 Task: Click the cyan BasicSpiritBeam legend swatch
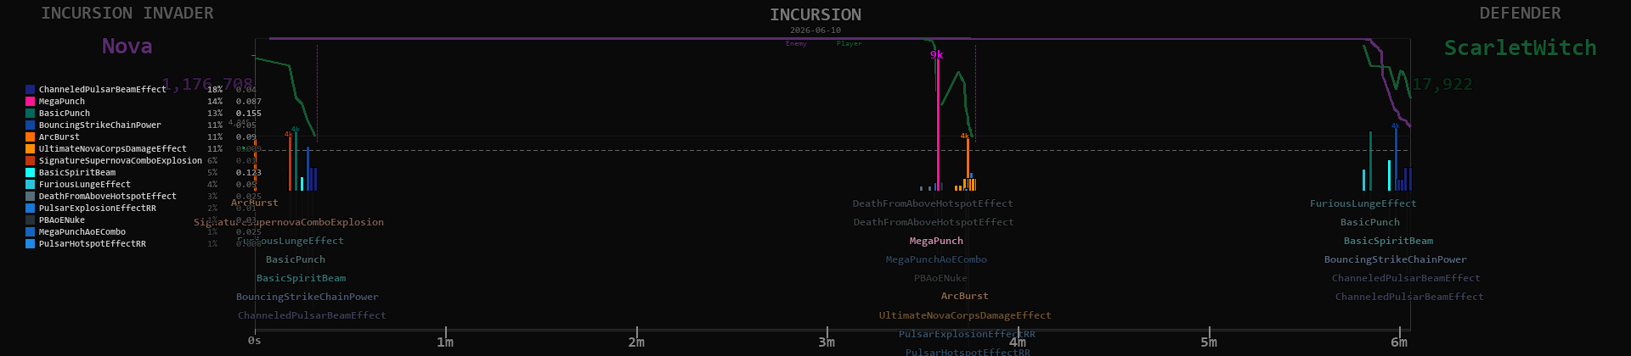[x=30, y=172]
